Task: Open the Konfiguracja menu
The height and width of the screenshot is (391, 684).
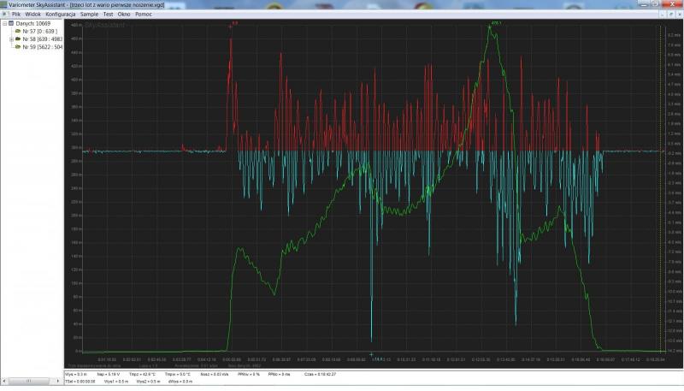Action: pos(60,15)
